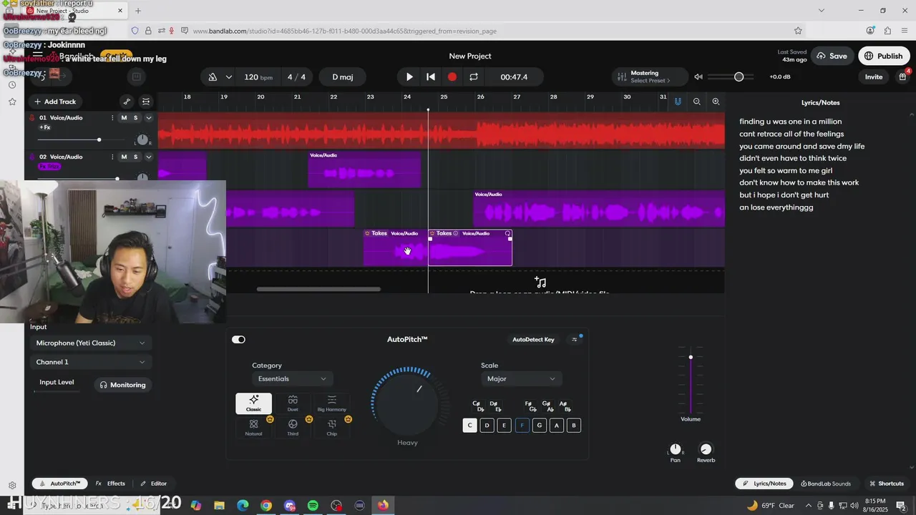Viewport: 916px width, 515px height.
Task: Solo track 01 Voice/Audio
Action: (x=135, y=118)
